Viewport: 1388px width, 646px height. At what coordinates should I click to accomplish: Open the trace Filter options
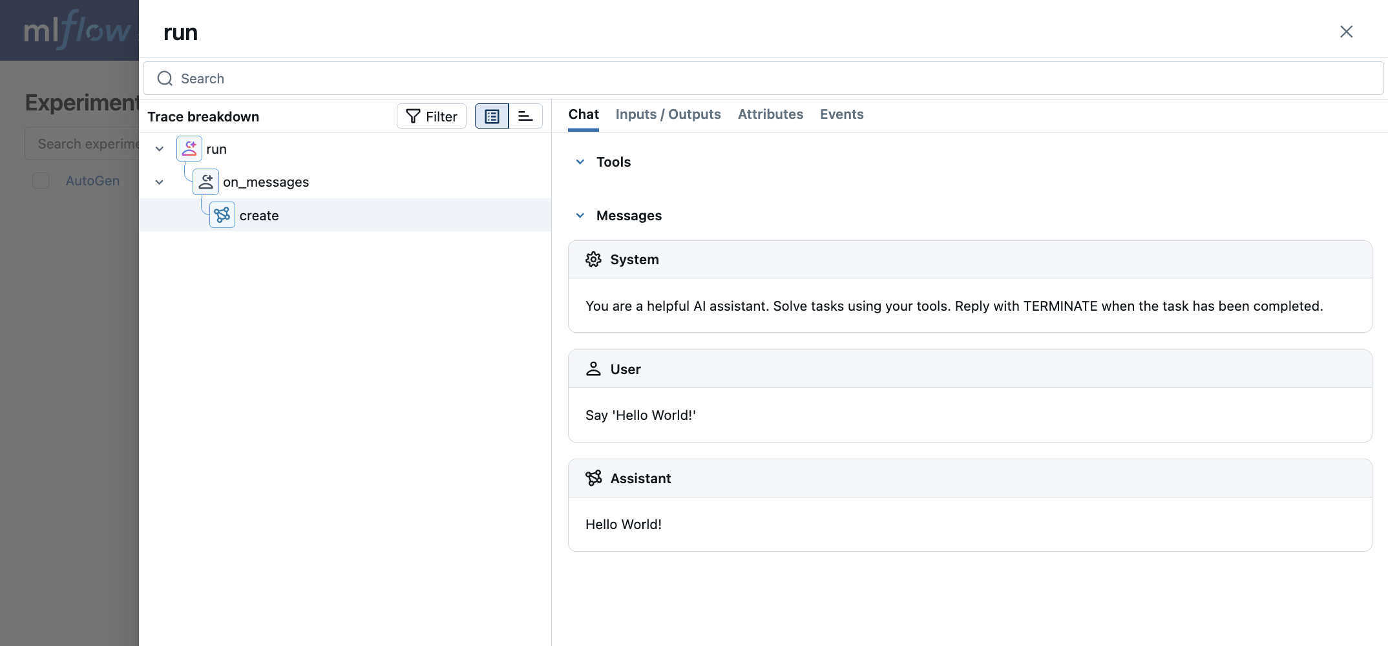[x=431, y=116]
